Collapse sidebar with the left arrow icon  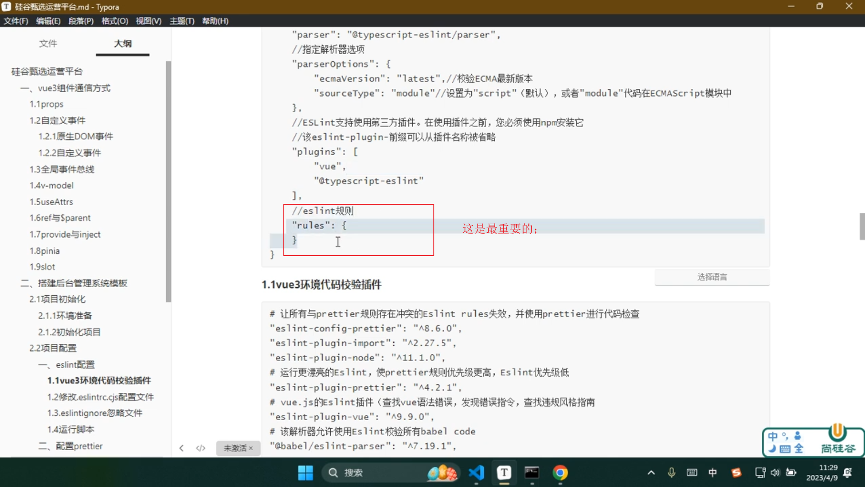181,448
